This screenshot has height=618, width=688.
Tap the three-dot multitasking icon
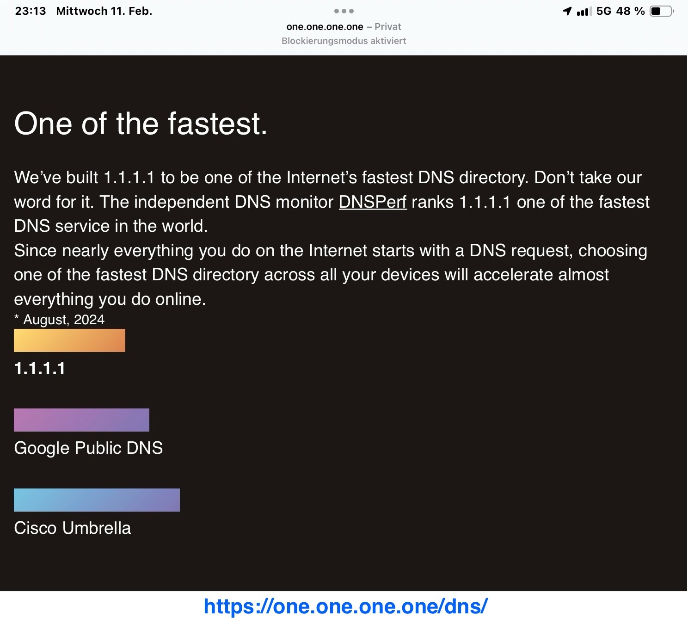pyautogui.click(x=344, y=11)
